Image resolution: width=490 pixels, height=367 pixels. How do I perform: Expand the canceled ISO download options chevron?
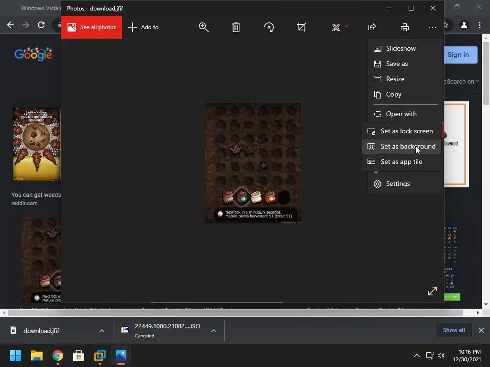point(213,331)
